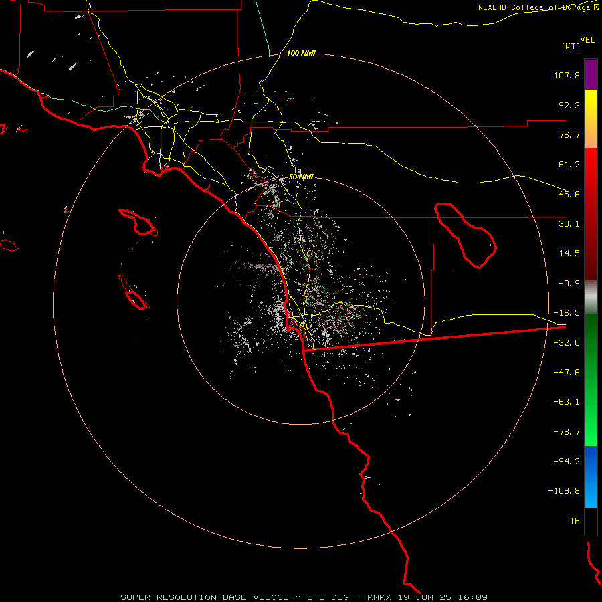The image size is (602, 602).
Task: Click the -0.9 legend value
Action: [x=569, y=284]
